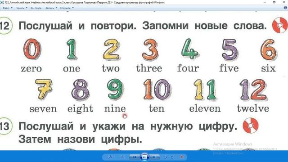The image size is (288, 162).
Task: Restore down the Photo Viewer window
Action: (274, 2)
